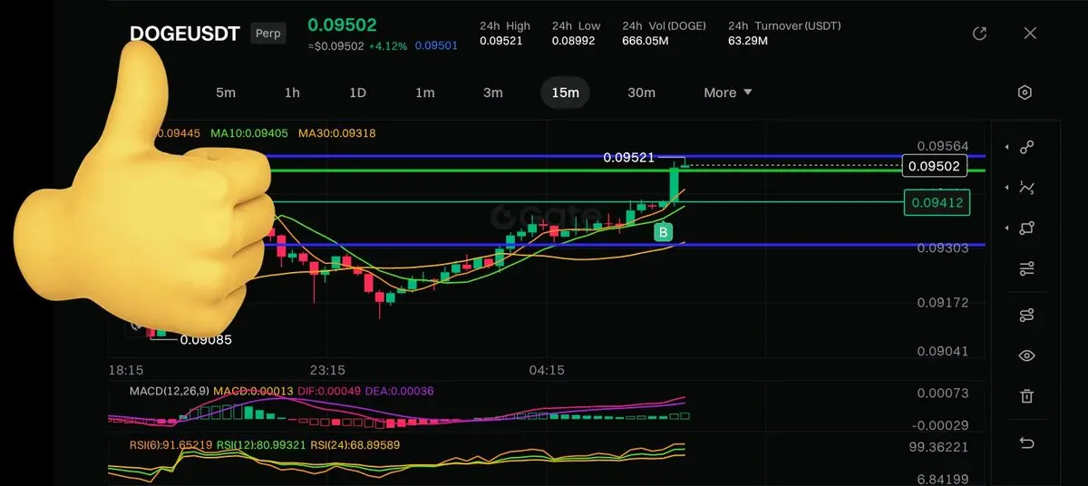Select the polyline wave drawing tool

[x=1026, y=188]
